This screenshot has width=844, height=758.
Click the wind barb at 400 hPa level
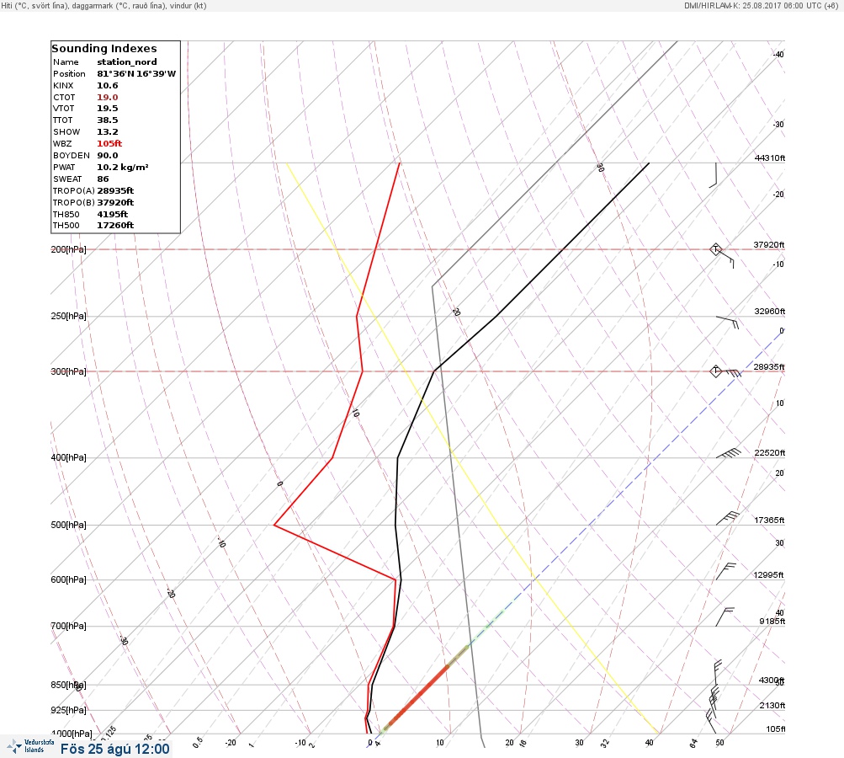point(729,454)
